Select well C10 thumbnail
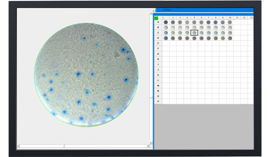Image resolution: width=270 pixels, height=157 pixels. pos(230,33)
